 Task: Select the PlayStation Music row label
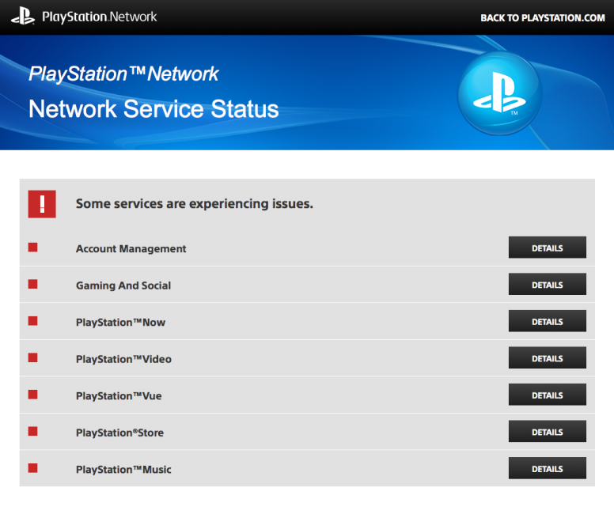(x=123, y=470)
